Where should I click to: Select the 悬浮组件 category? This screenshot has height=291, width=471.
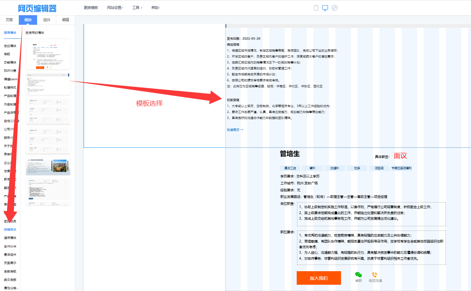click(10, 255)
